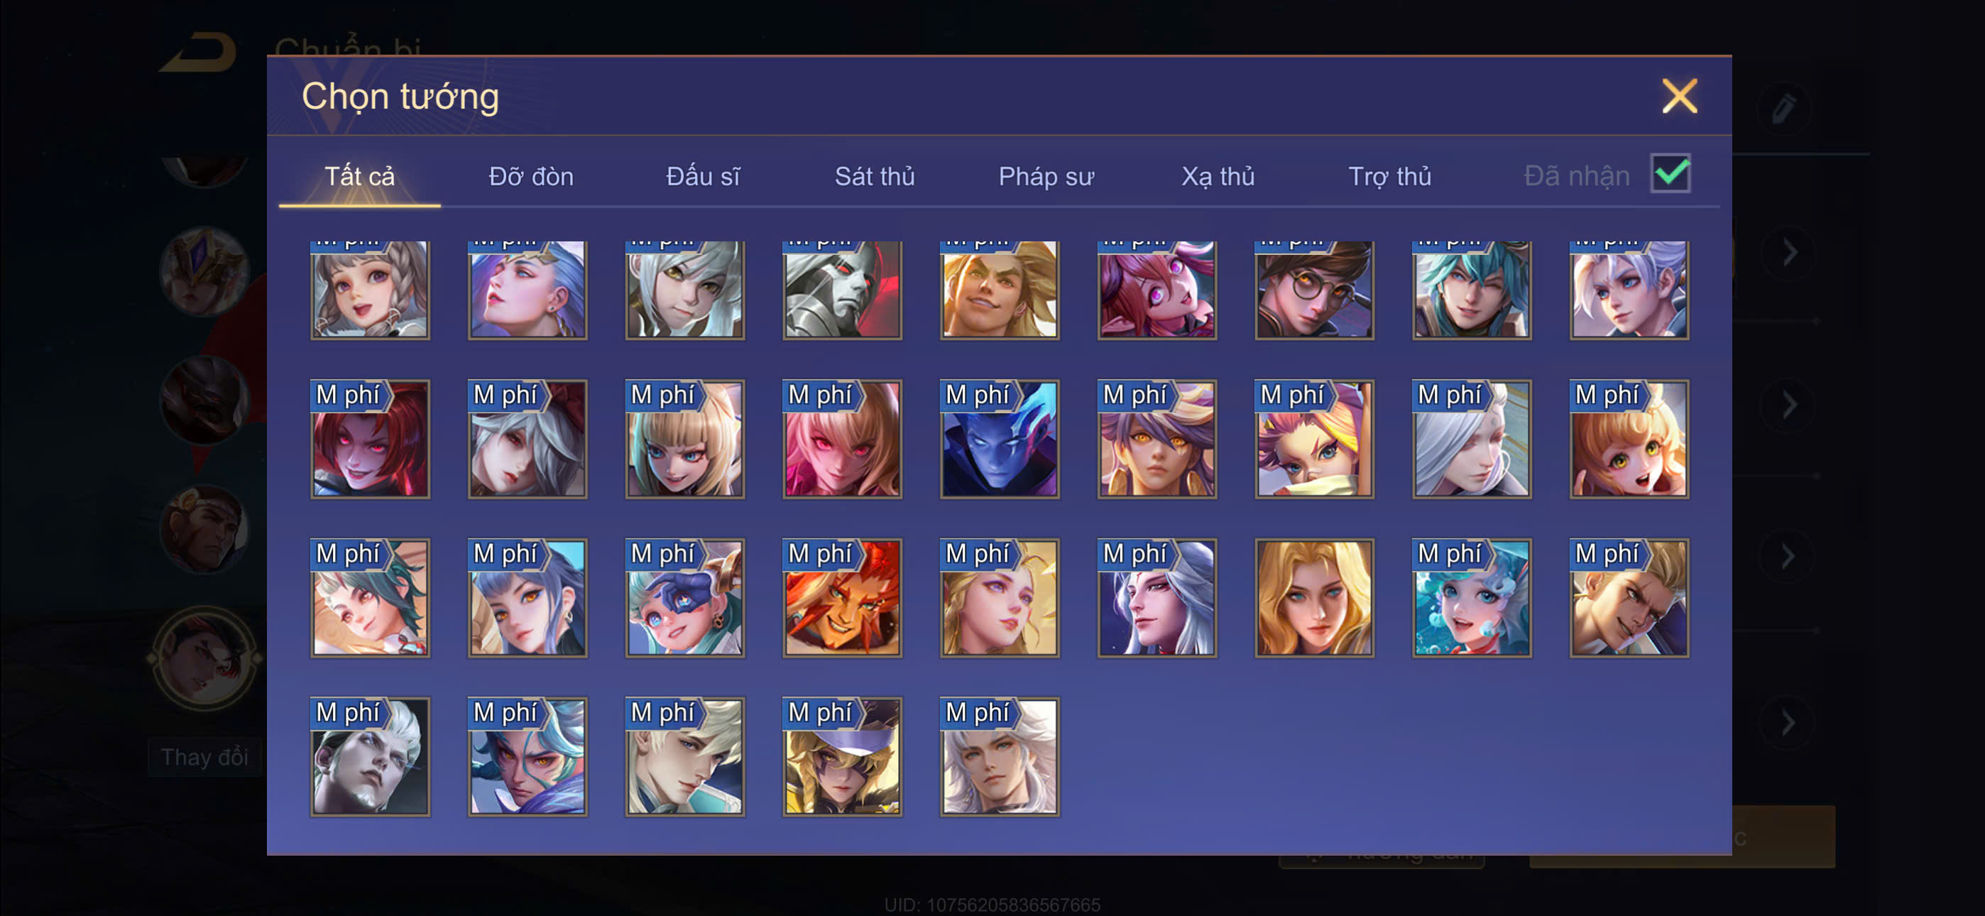Choose the blonde woman hero without M phí tag
The image size is (1985, 916).
pyautogui.click(x=1314, y=598)
